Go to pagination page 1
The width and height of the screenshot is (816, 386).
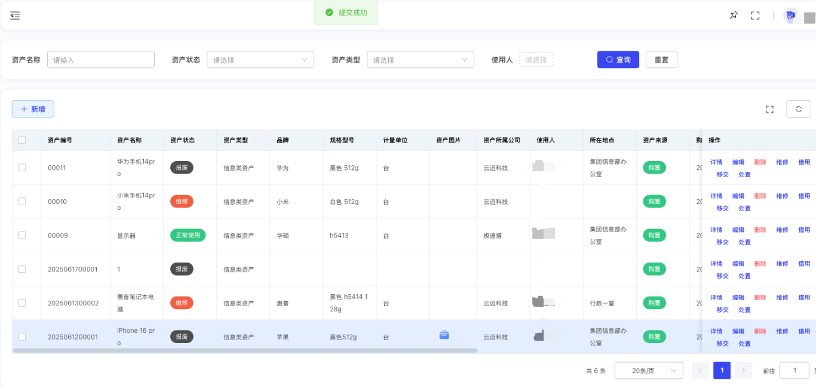point(722,370)
